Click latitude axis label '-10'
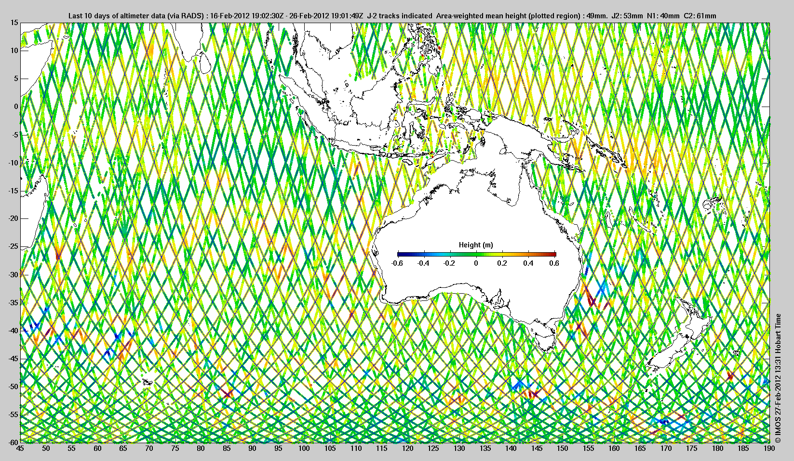This screenshot has height=461, width=794. tap(13, 163)
